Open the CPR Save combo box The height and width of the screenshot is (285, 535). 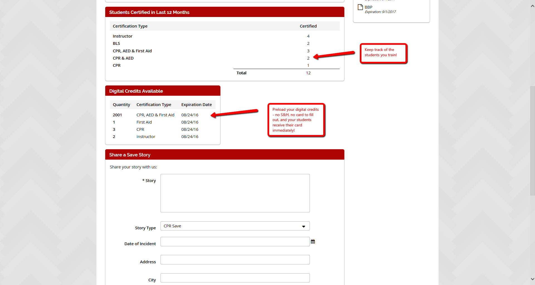click(x=235, y=226)
